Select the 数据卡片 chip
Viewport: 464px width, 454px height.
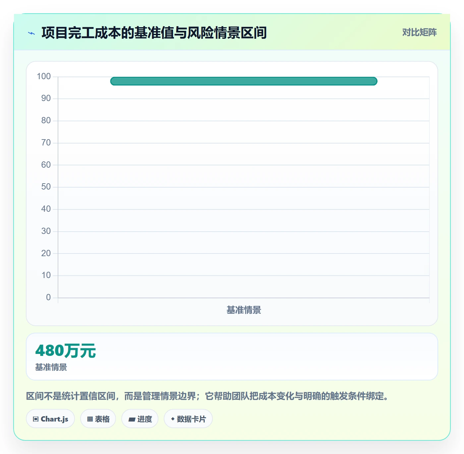tap(188, 419)
